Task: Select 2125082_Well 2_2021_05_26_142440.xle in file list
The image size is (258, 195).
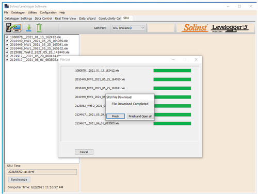Action: coord(40,52)
